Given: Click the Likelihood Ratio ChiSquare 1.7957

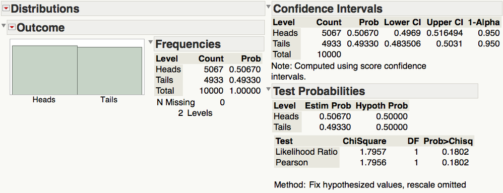Looking at the screenshot, I should coord(373,152).
